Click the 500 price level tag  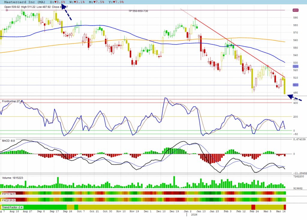coord(295,85)
